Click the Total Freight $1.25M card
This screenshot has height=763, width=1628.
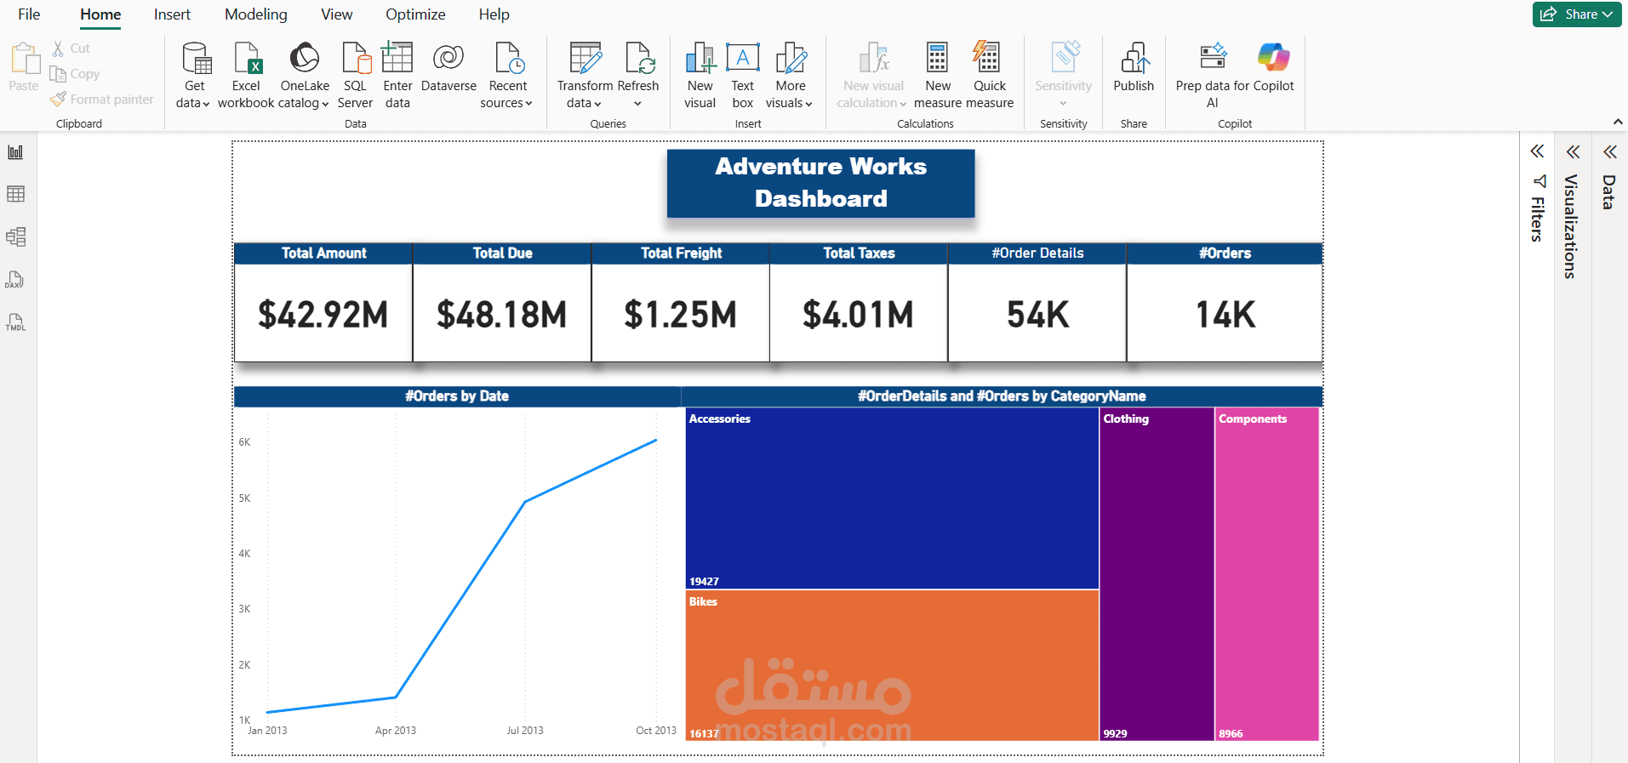[681, 303]
